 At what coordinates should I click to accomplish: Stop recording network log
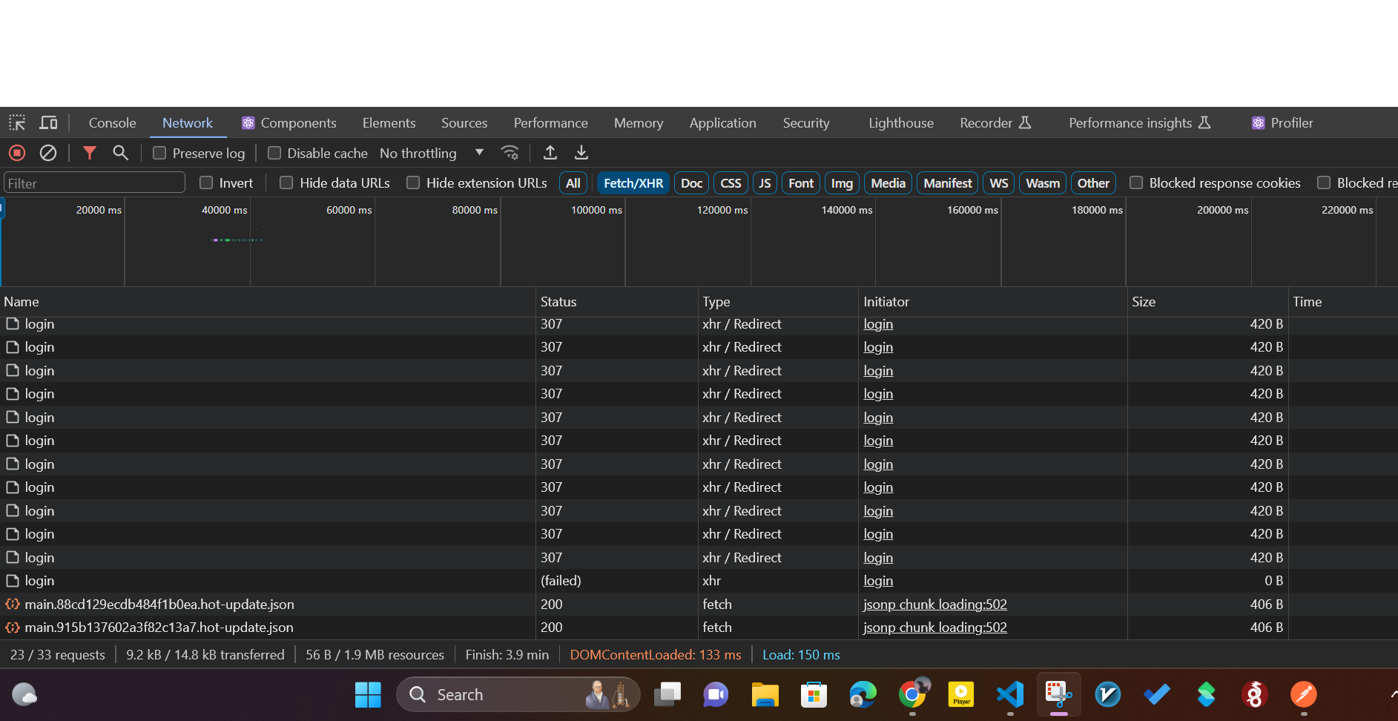17,153
